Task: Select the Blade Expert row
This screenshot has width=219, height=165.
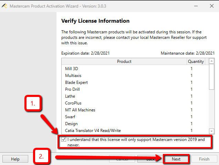Action: [135, 82]
